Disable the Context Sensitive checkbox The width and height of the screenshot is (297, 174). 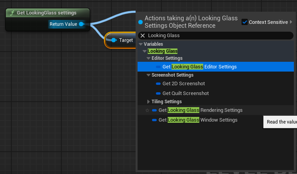point(245,22)
